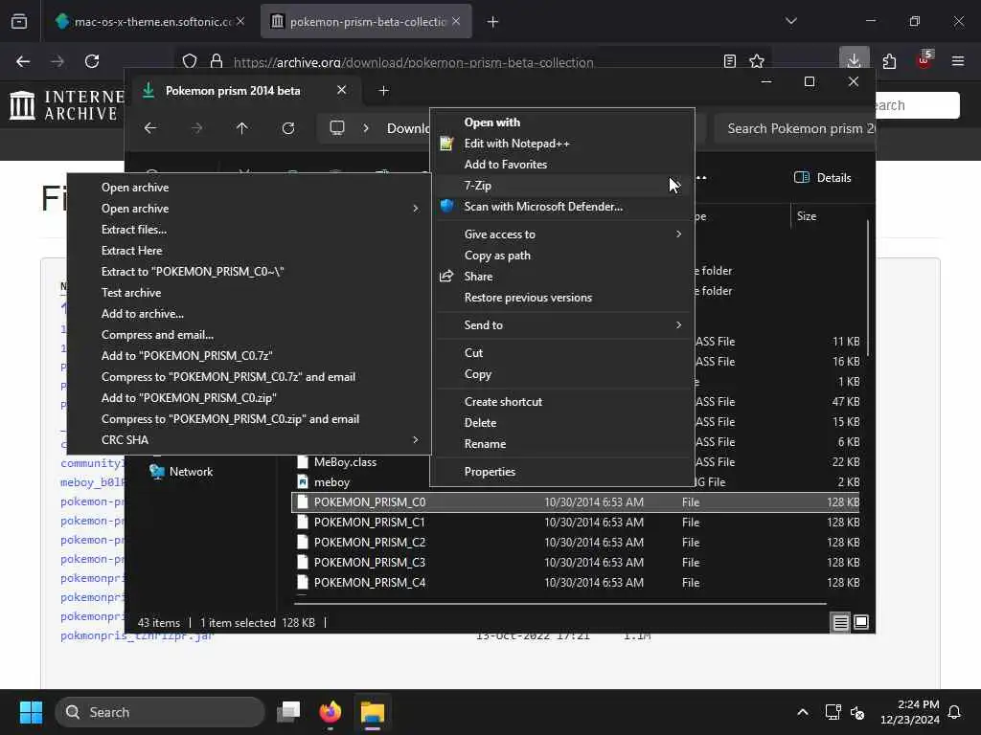Click Share in the context menu
Screen dimensions: 981x735
click(562, 277)
